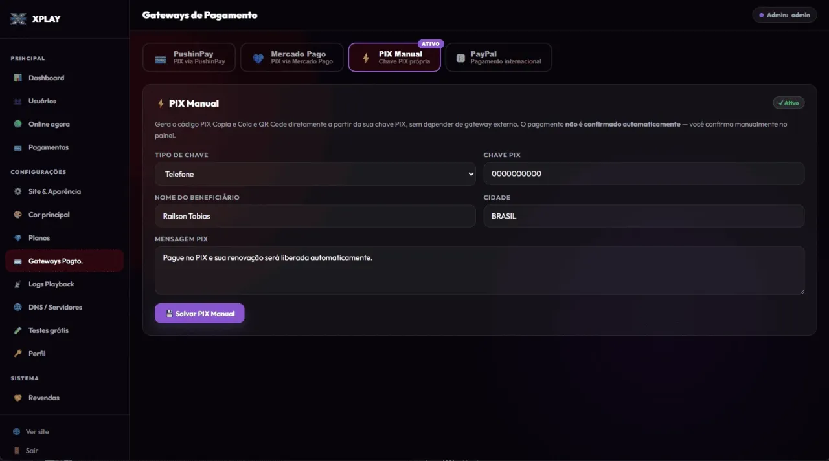
Task: Click the purple ATIVO tag on PIX Manual tab
Action: point(431,44)
